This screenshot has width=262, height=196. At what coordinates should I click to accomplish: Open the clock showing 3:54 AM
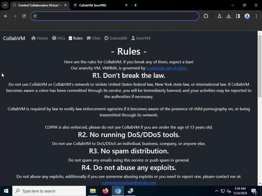point(240,191)
